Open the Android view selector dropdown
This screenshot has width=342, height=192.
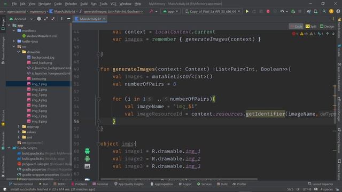21,19
